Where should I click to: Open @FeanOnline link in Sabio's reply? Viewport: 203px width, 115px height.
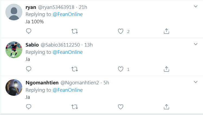pos(68,52)
